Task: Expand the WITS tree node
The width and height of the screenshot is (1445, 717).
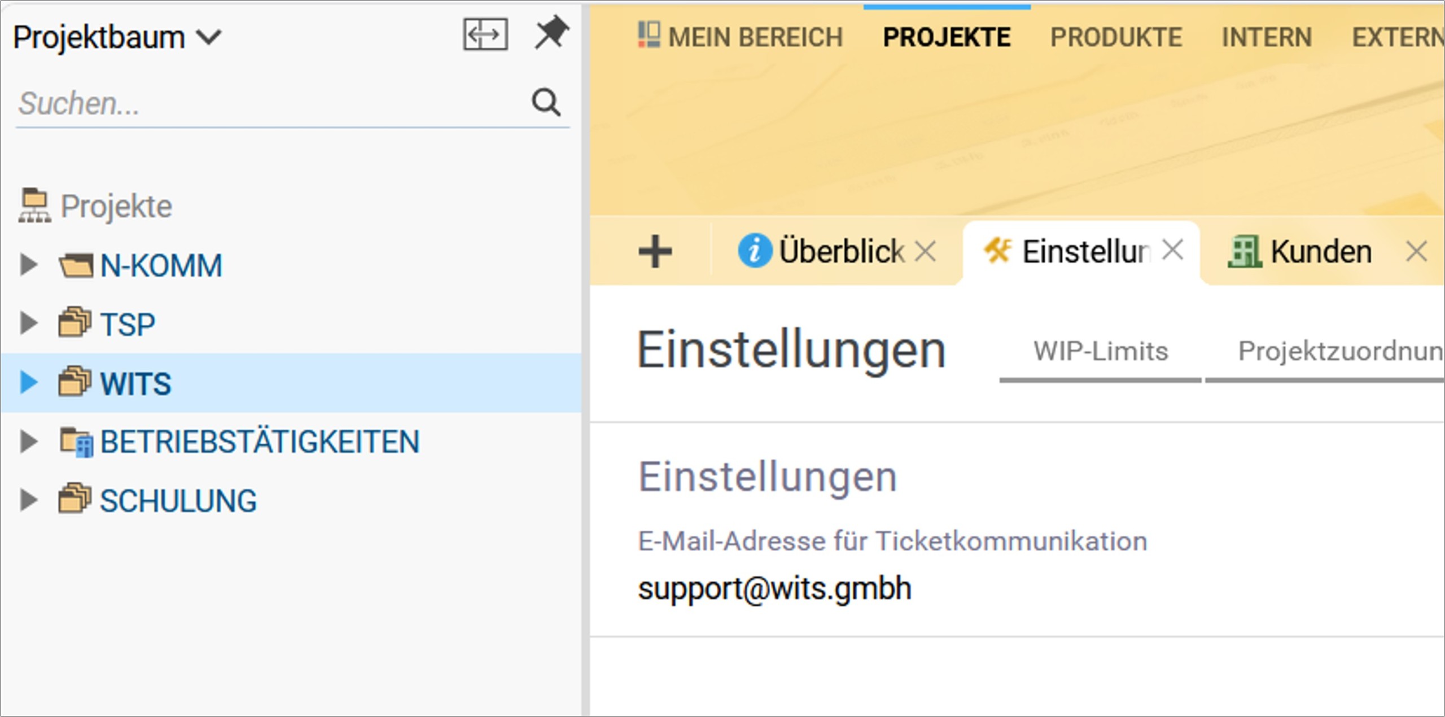Action: (28, 382)
